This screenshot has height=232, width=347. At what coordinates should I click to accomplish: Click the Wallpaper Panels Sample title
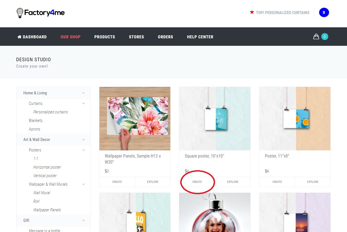(133, 159)
